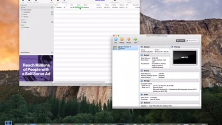
Task: Sort torrents by Peers column
Action: 107,5
